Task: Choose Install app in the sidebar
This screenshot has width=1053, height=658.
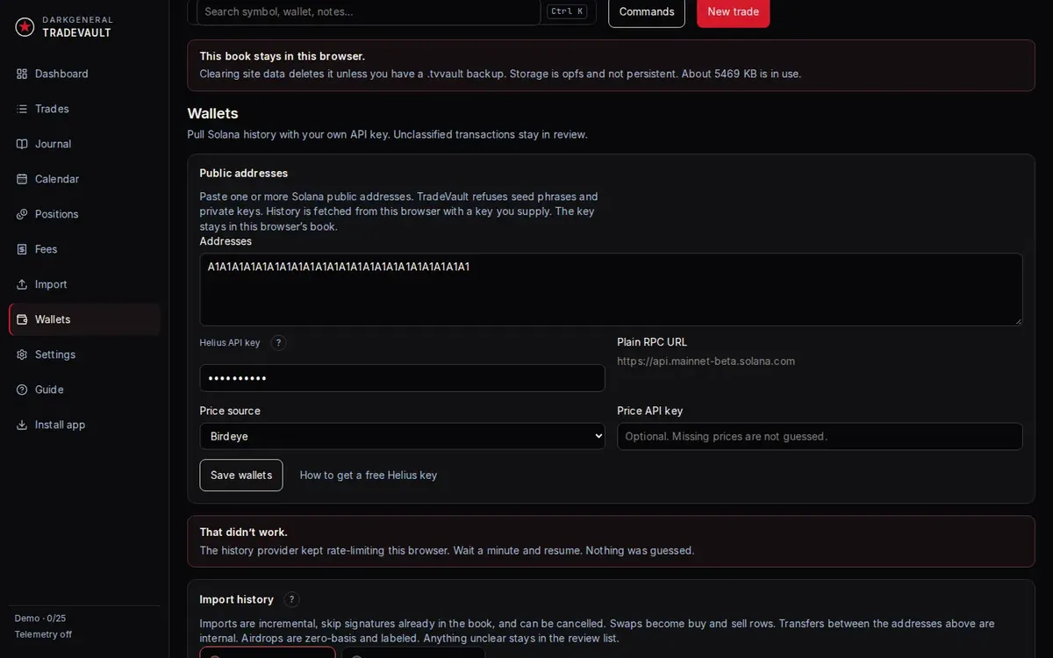Action: pyautogui.click(x=84, y=425)
